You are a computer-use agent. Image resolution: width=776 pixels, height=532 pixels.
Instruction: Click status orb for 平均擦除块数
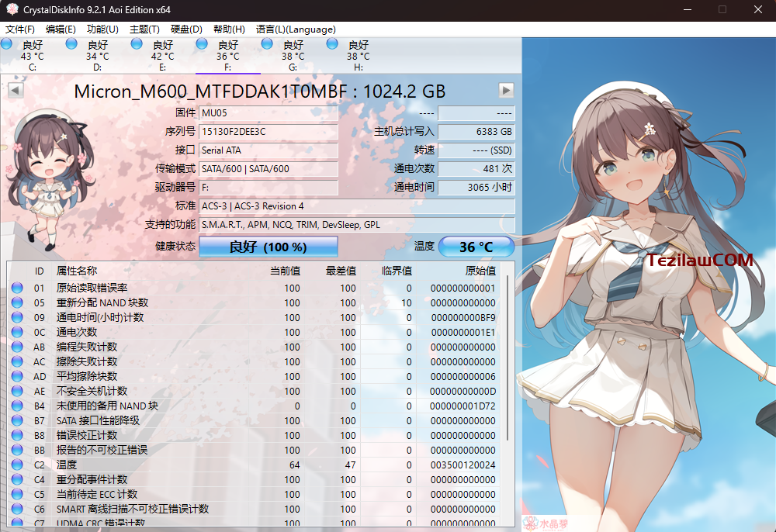tap(17, 376)
